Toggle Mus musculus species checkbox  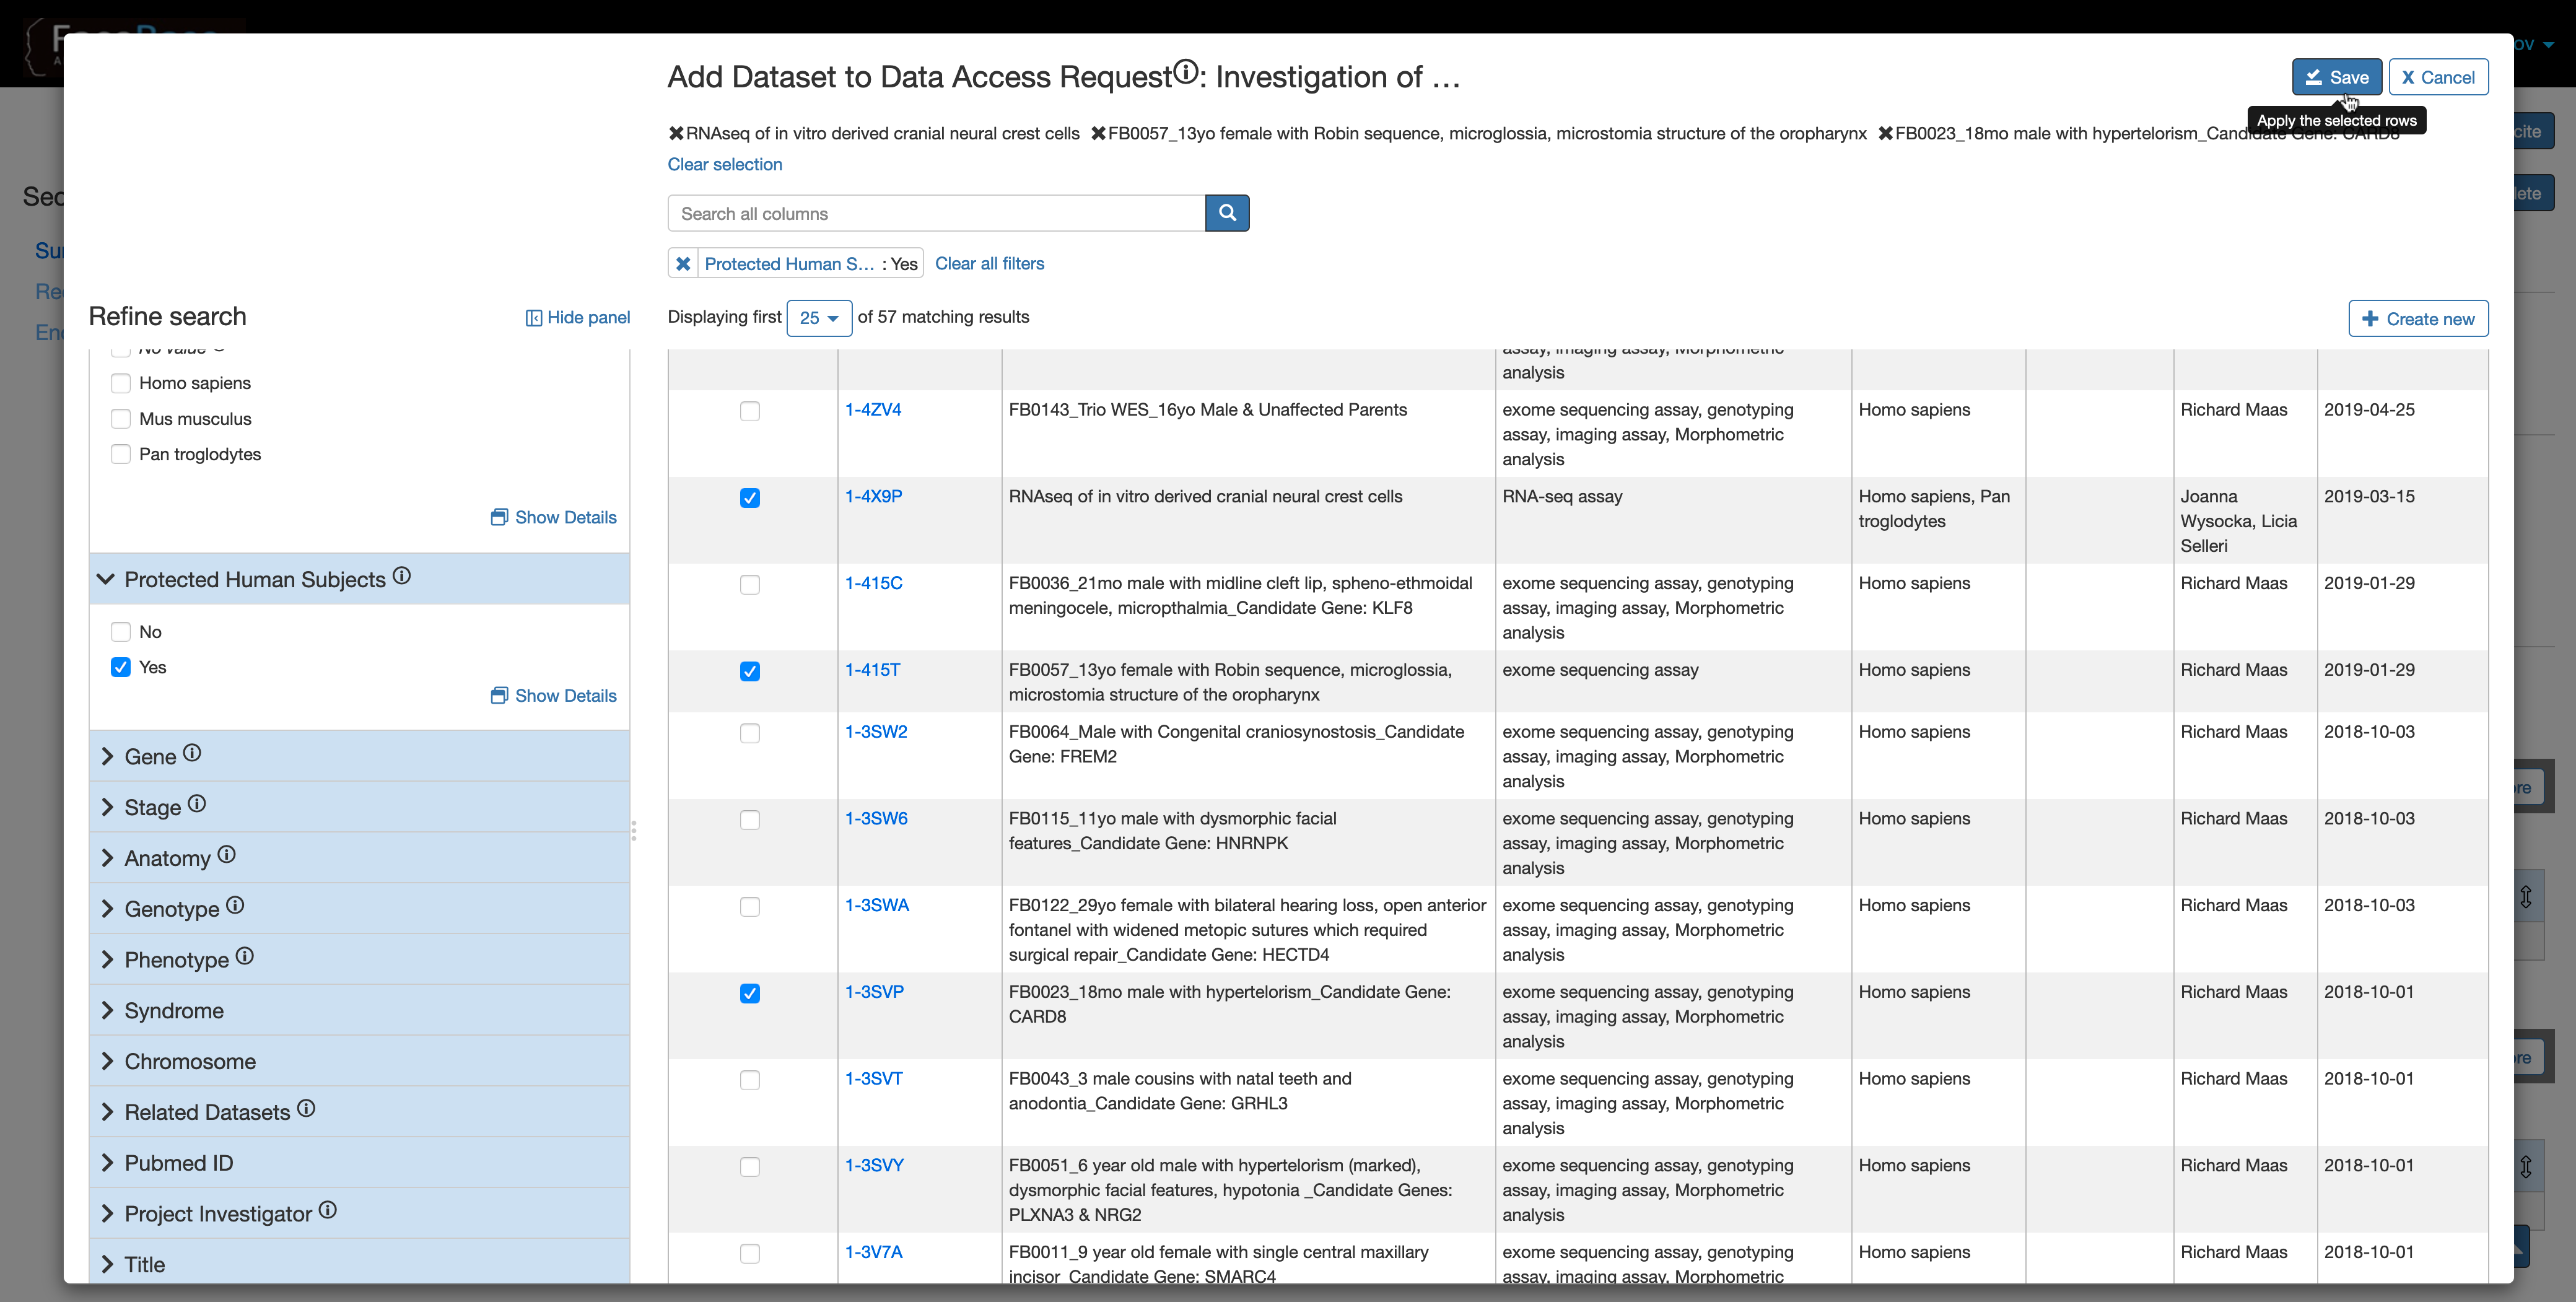pos(121,419)
